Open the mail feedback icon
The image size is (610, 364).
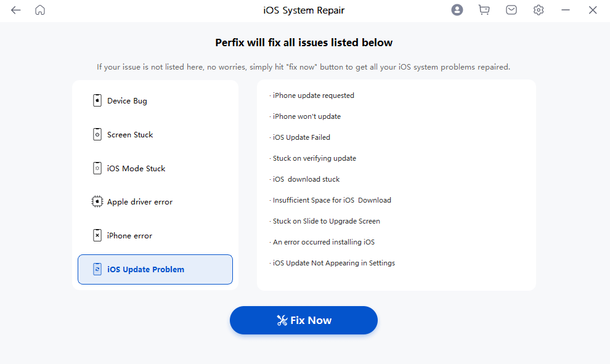coord(511,10)
